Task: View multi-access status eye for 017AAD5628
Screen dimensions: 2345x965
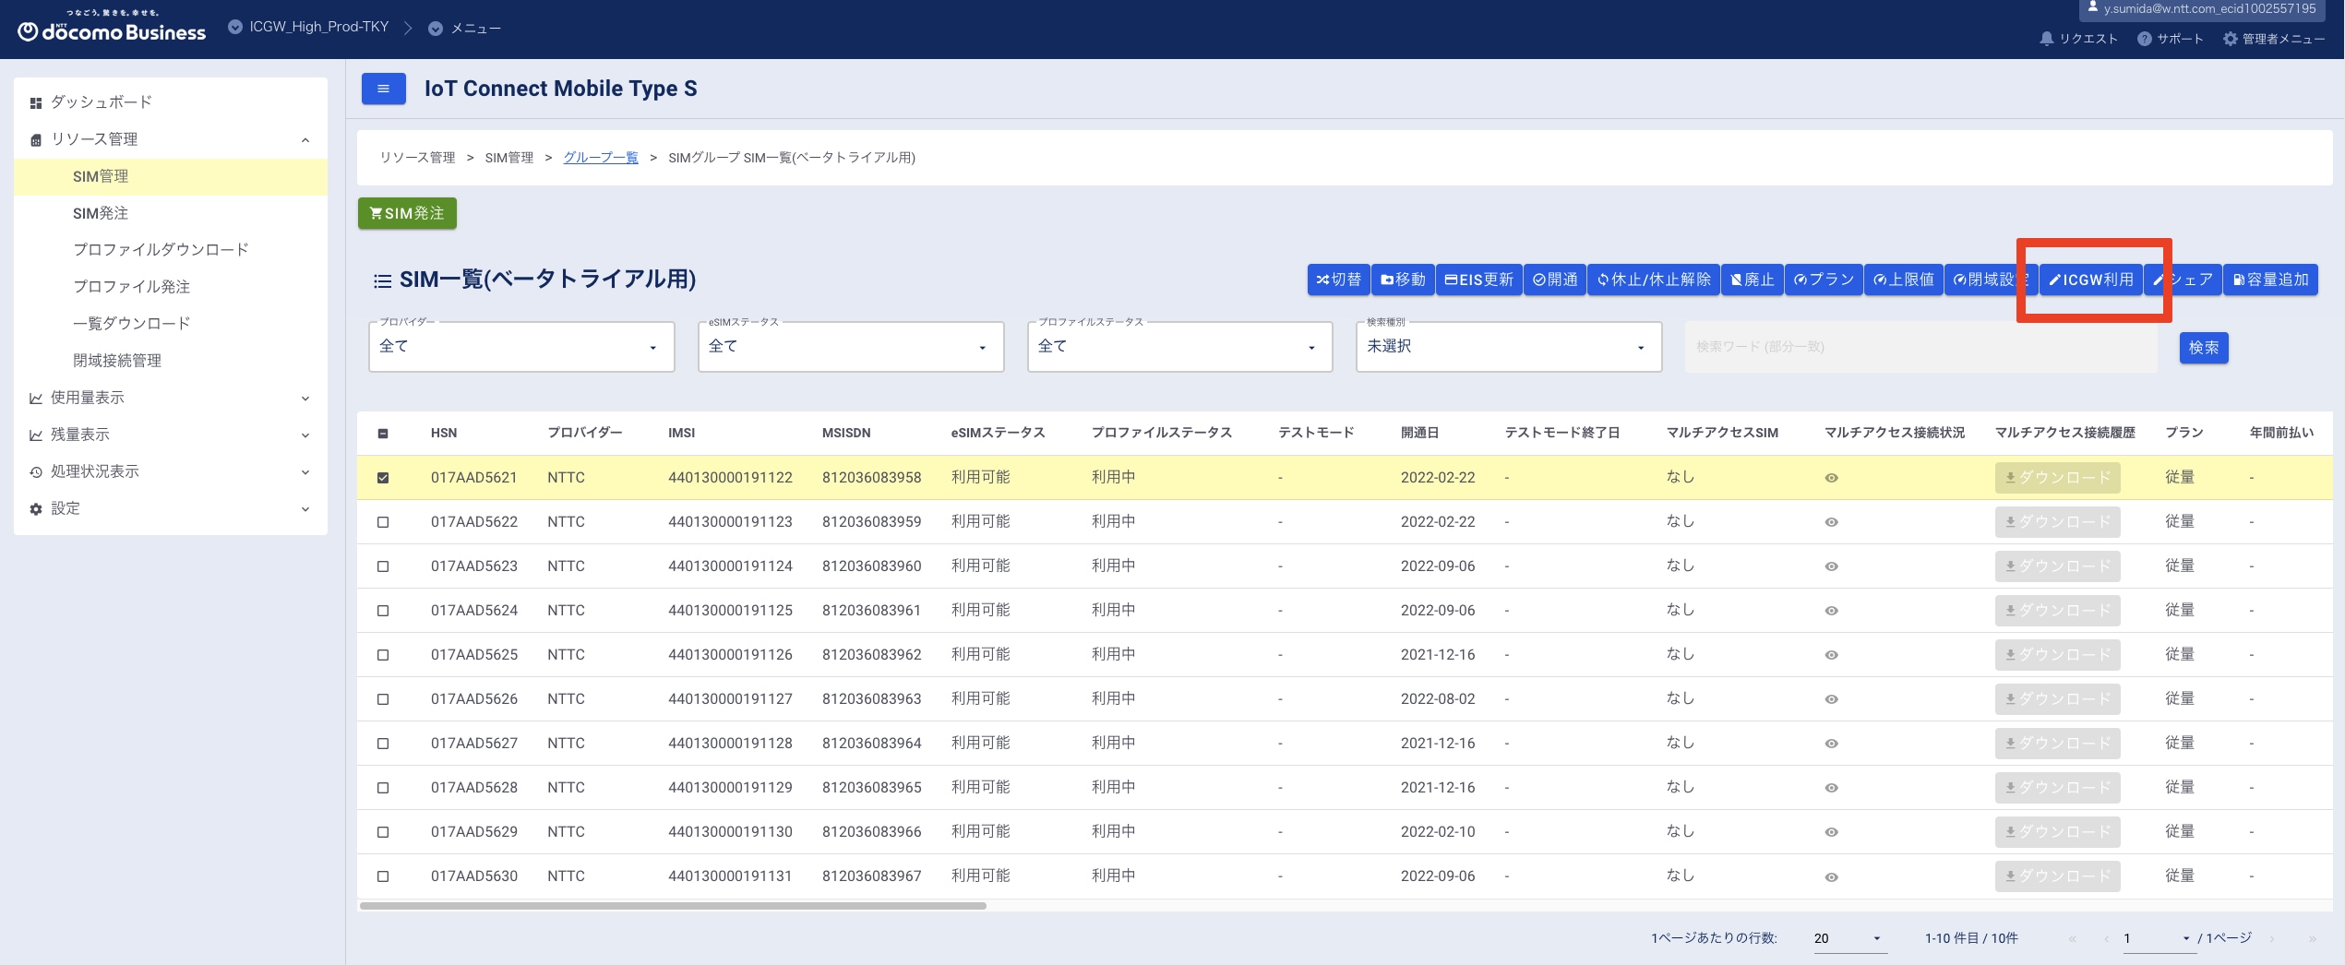Action: coord(1832,788)
